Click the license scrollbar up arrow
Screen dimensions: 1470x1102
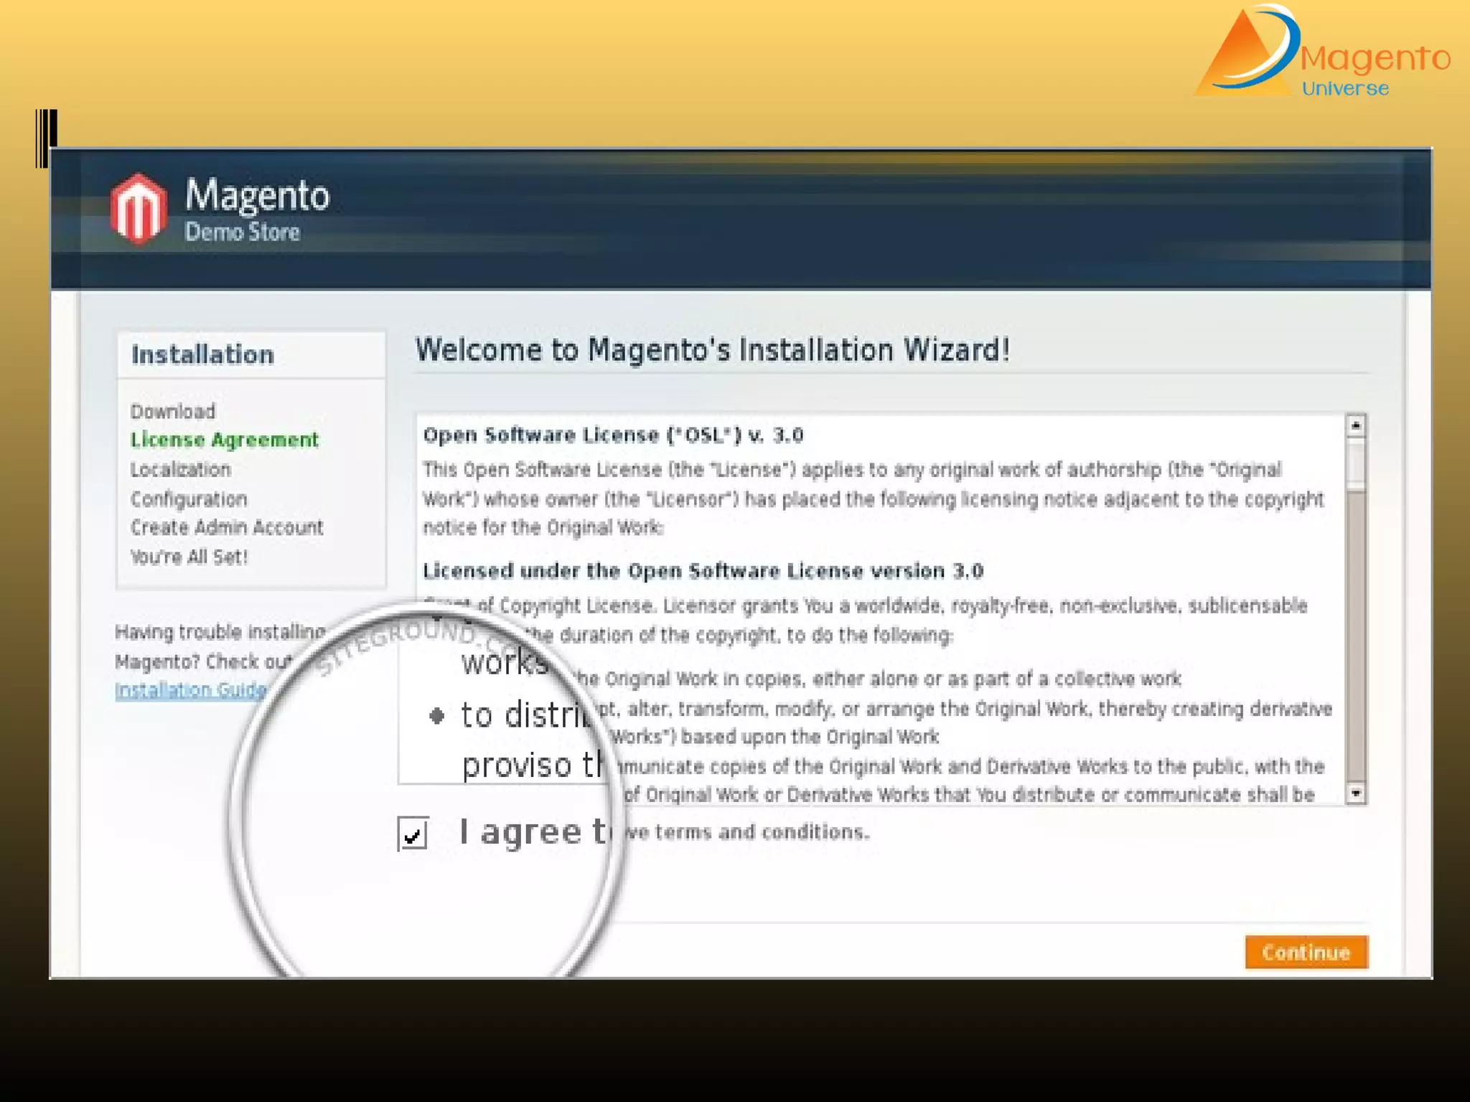(x=1355, y=426)
